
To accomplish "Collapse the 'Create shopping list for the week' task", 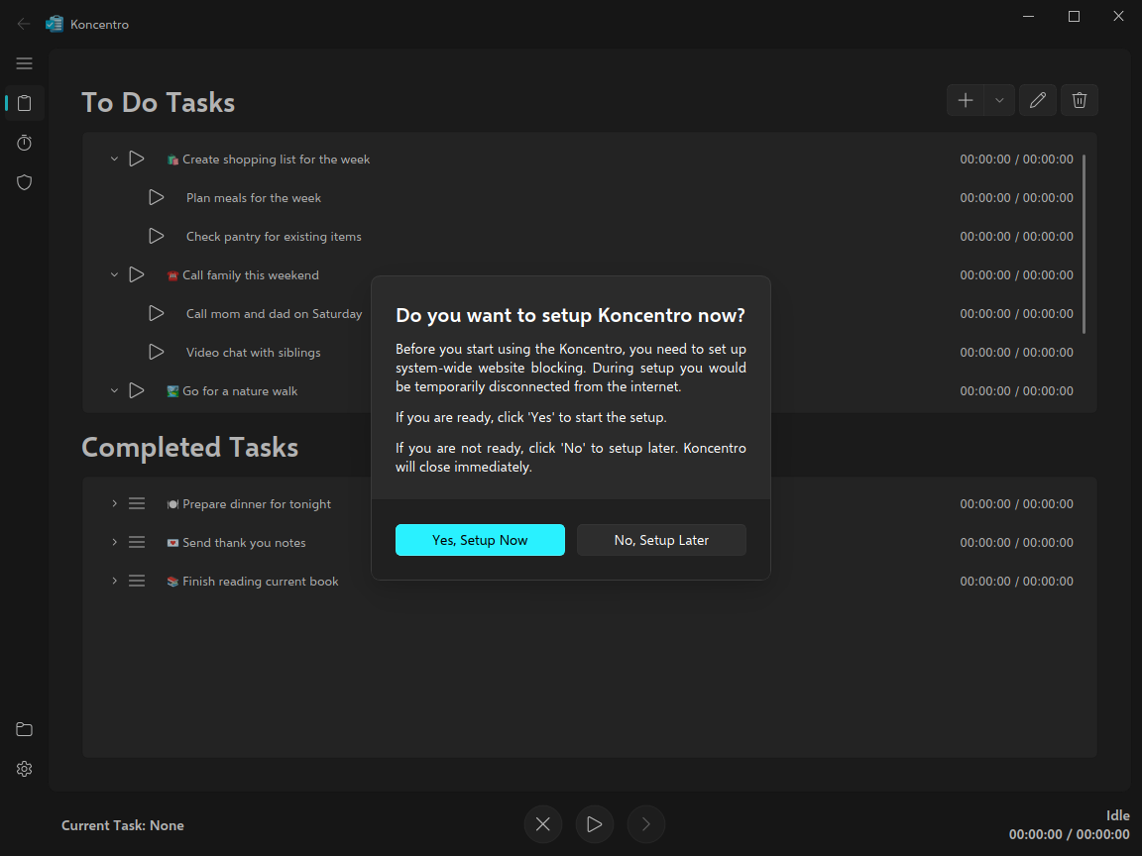I will tap(114, 159).
